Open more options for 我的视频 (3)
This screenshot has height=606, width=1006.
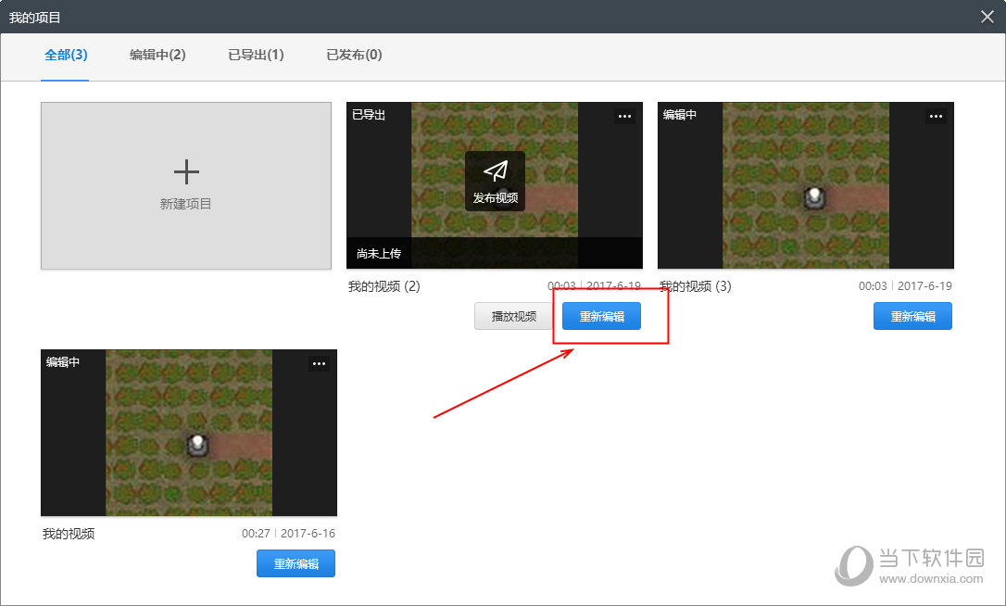(x=936, y=116)
